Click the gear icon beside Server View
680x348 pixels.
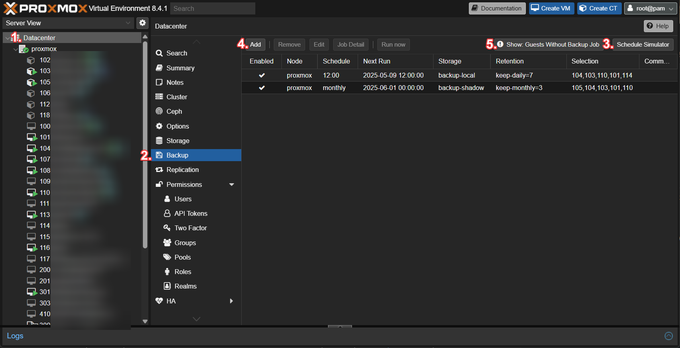[x=142, y=23]
